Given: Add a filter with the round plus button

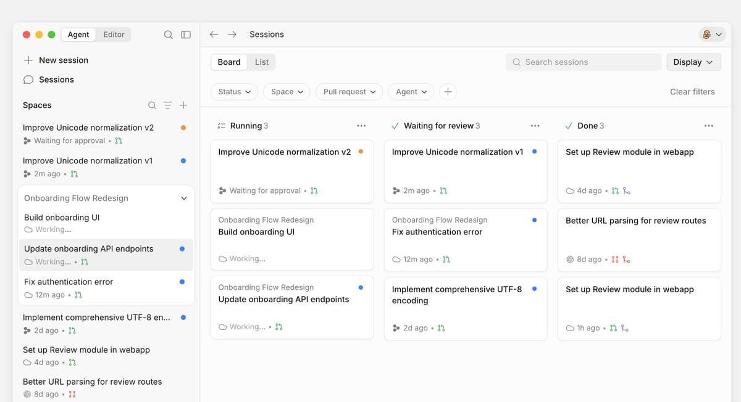Looking at the screenshot, I should (x=448, y=92).
